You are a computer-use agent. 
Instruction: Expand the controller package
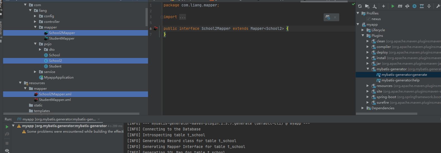pyautogui.click(x=35, y=22)
